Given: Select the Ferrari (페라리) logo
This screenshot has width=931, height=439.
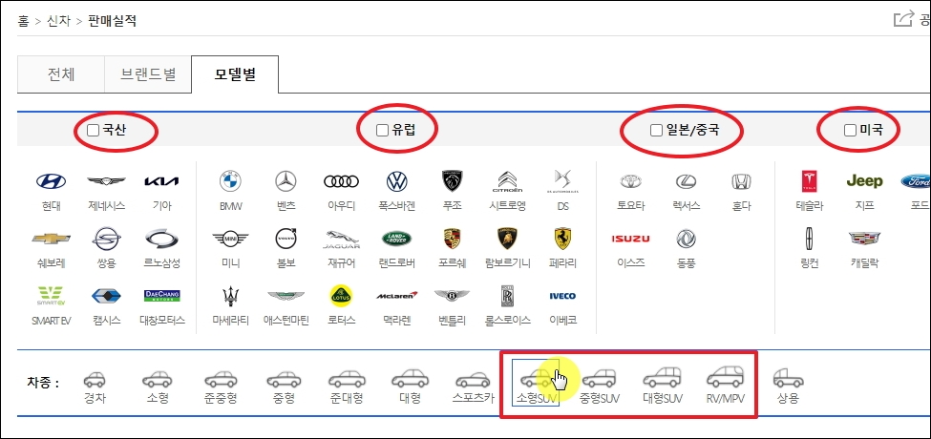Looking at the screenshot, I should pos(561,239).
